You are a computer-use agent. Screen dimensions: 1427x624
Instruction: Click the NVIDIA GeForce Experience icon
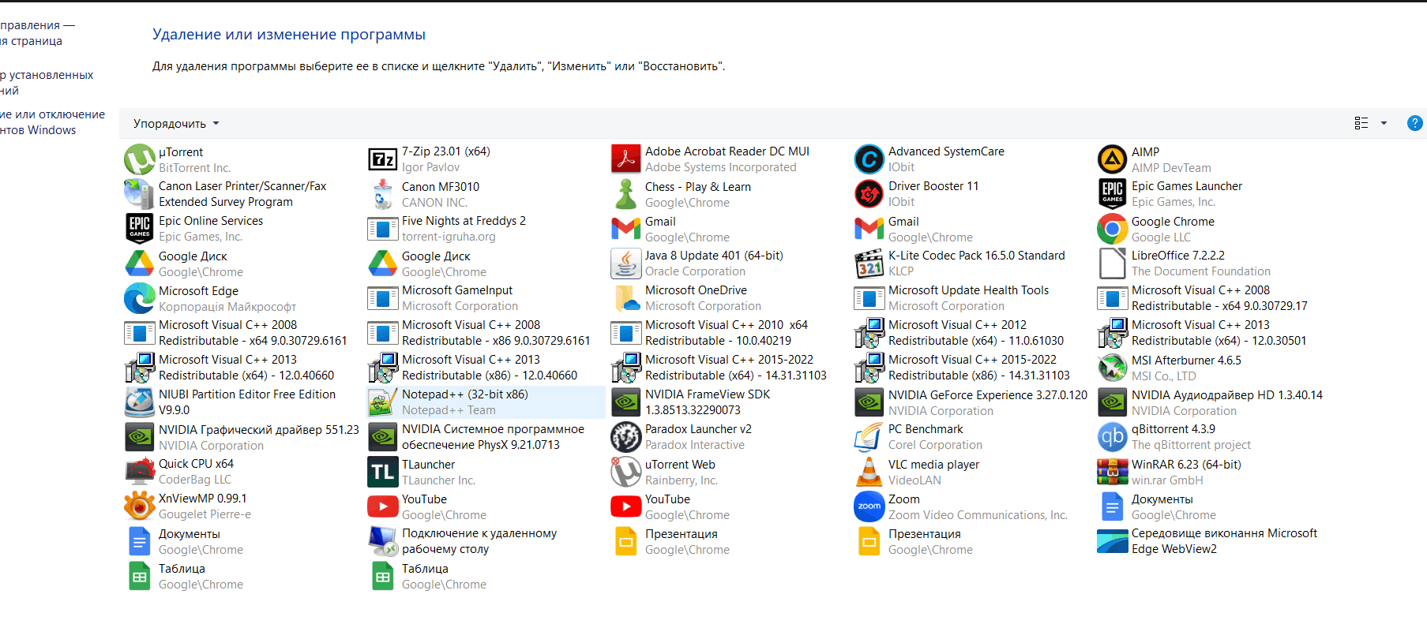(869, 402)
